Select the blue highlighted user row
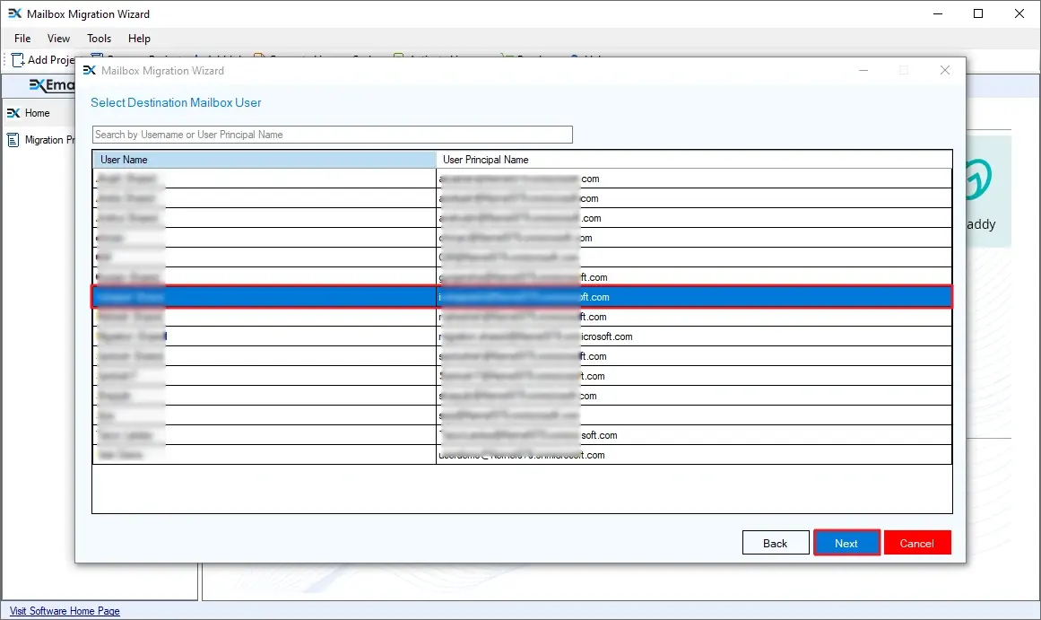This screenshot has width=1041, height=620. 521,297
